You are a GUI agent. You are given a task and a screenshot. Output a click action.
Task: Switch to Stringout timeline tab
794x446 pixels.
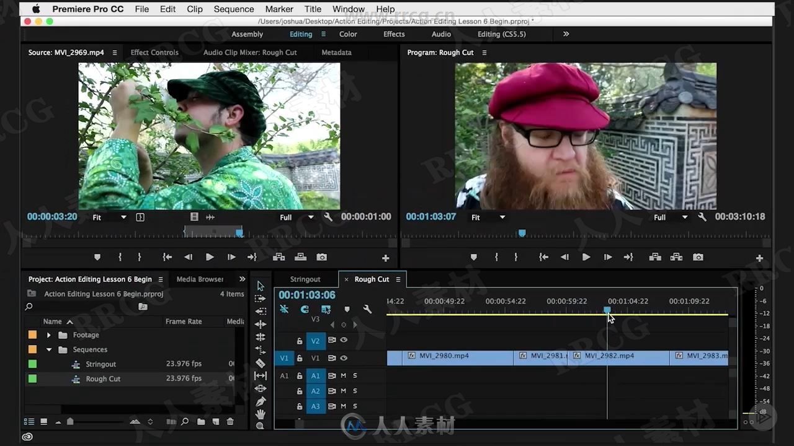(305, 279)
